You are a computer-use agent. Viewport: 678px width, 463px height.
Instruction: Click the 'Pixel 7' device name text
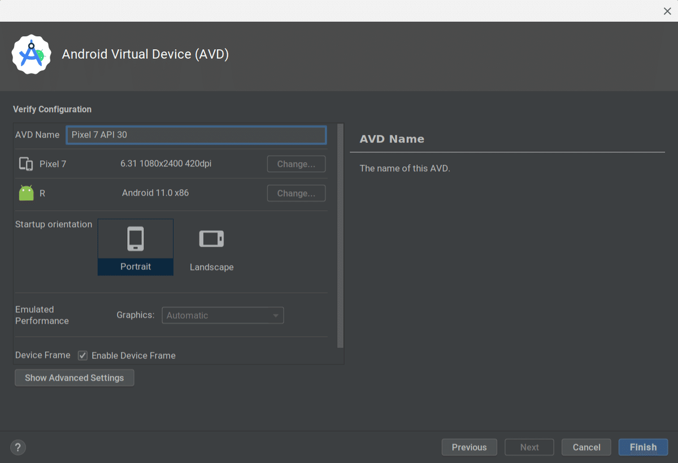53,164
